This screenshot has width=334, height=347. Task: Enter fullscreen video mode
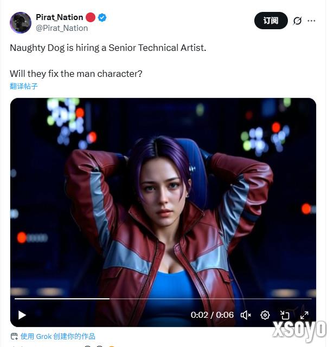point(304,315)
